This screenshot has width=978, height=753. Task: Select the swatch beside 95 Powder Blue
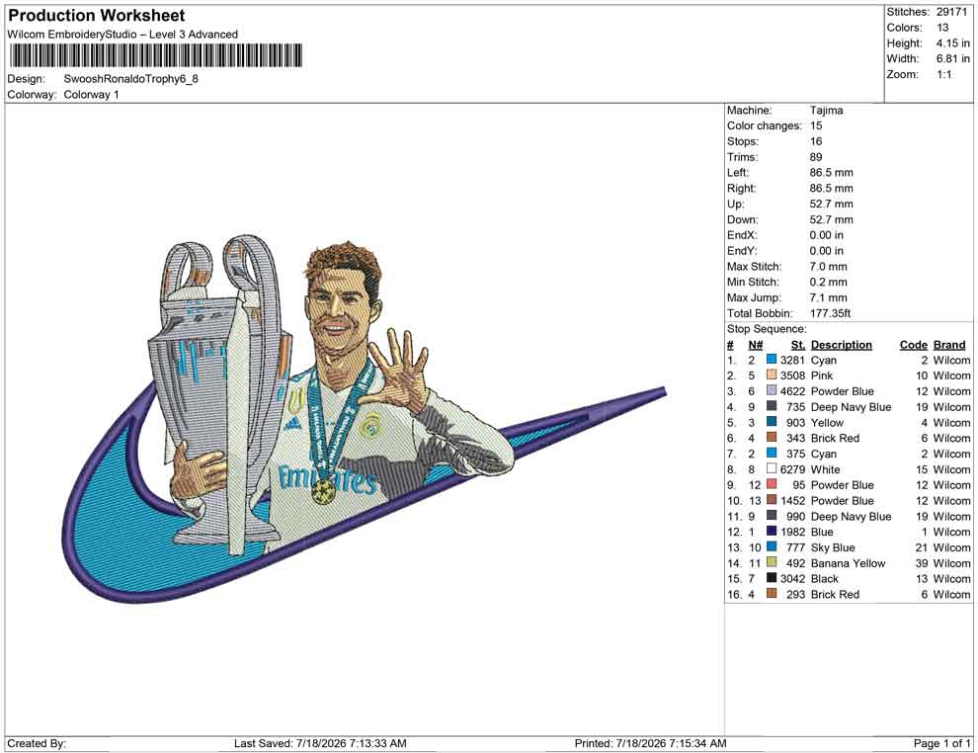[772, 484]
